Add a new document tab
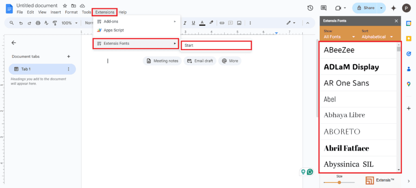The image size is (416, 188). coord(68,57)
